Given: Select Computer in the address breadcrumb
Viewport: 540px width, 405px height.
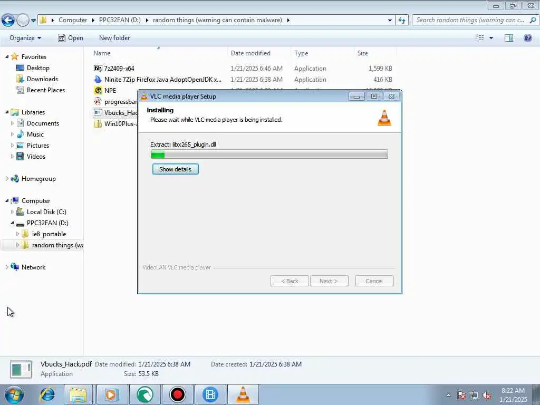Looking at the screenshot, I should [x=73, y=20].
